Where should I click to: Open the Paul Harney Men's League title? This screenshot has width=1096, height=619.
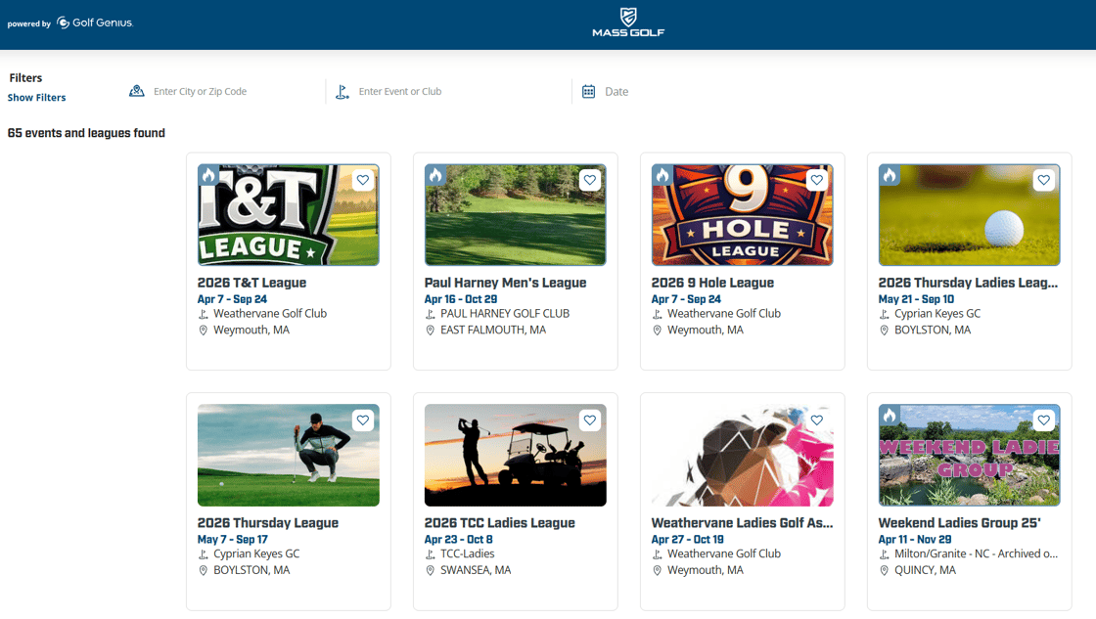[505, 283]
